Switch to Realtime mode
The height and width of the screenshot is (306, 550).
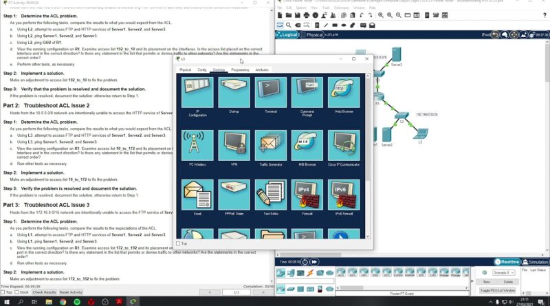507,262
